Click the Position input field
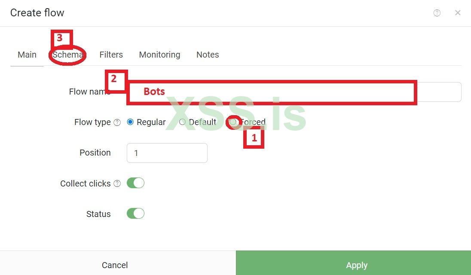 (167, 153)
